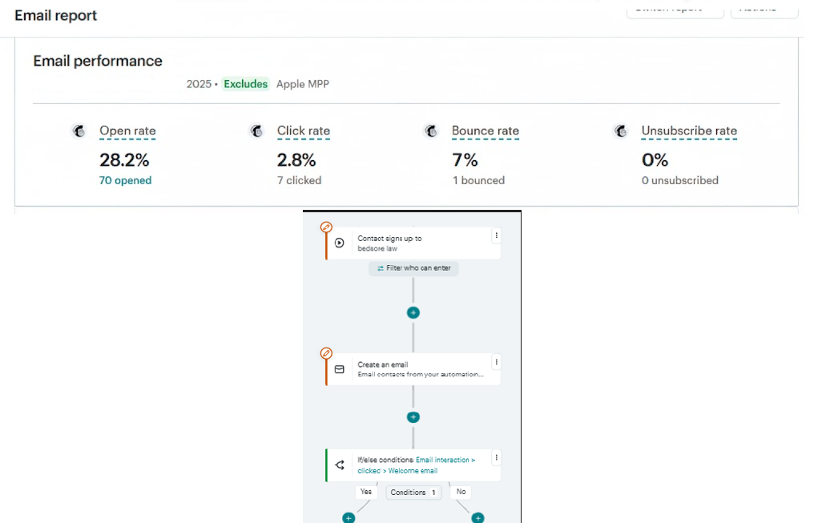814x523 pixels.
Task: Click the branch icon on If/else conditions step
Action: pyautogui.click(x=340, y=465)
